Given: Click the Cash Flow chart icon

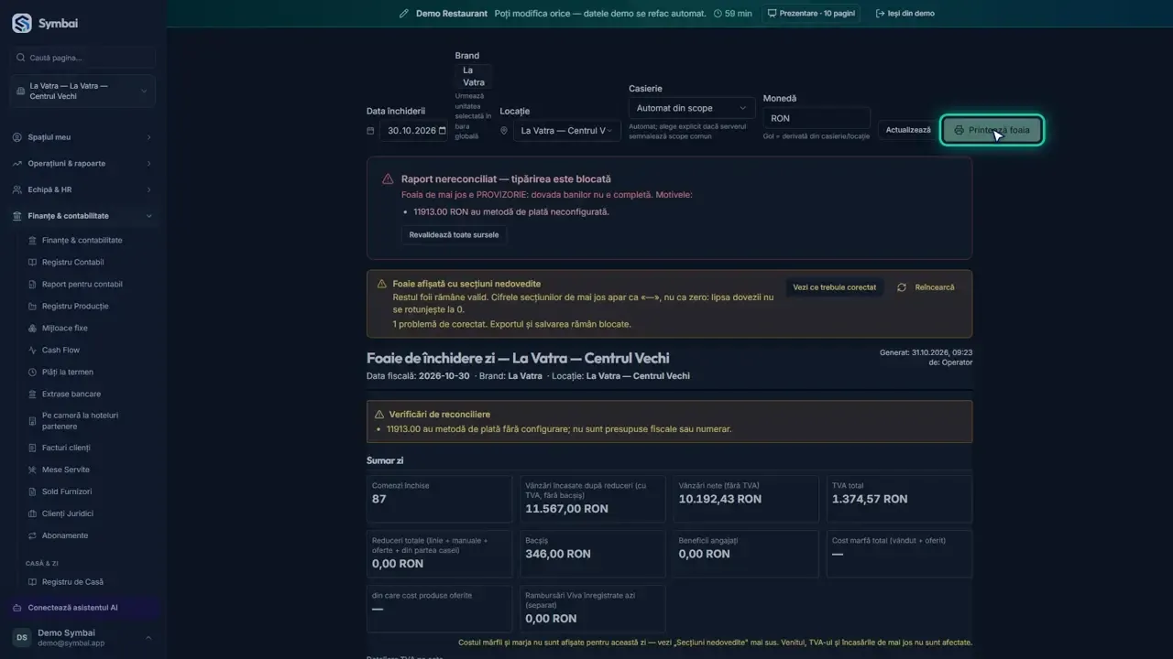Looking at the screenshot, I should pyautogui.click(x=33, y=351).
